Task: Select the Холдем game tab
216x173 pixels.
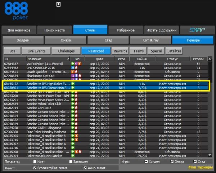Action: [x=23, y=40]
